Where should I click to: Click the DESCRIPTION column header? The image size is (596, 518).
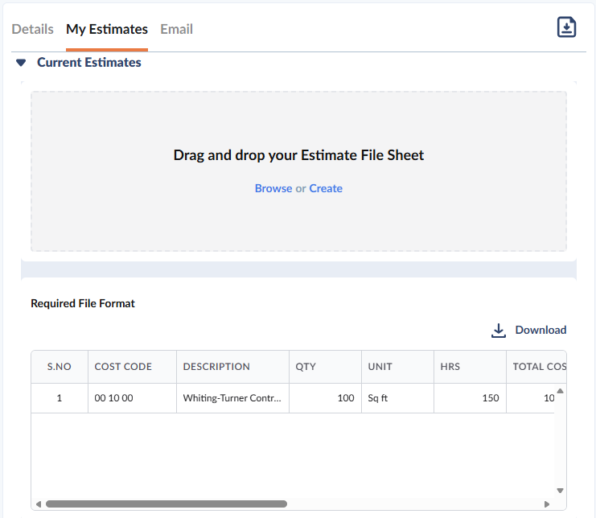coord(232,367)
